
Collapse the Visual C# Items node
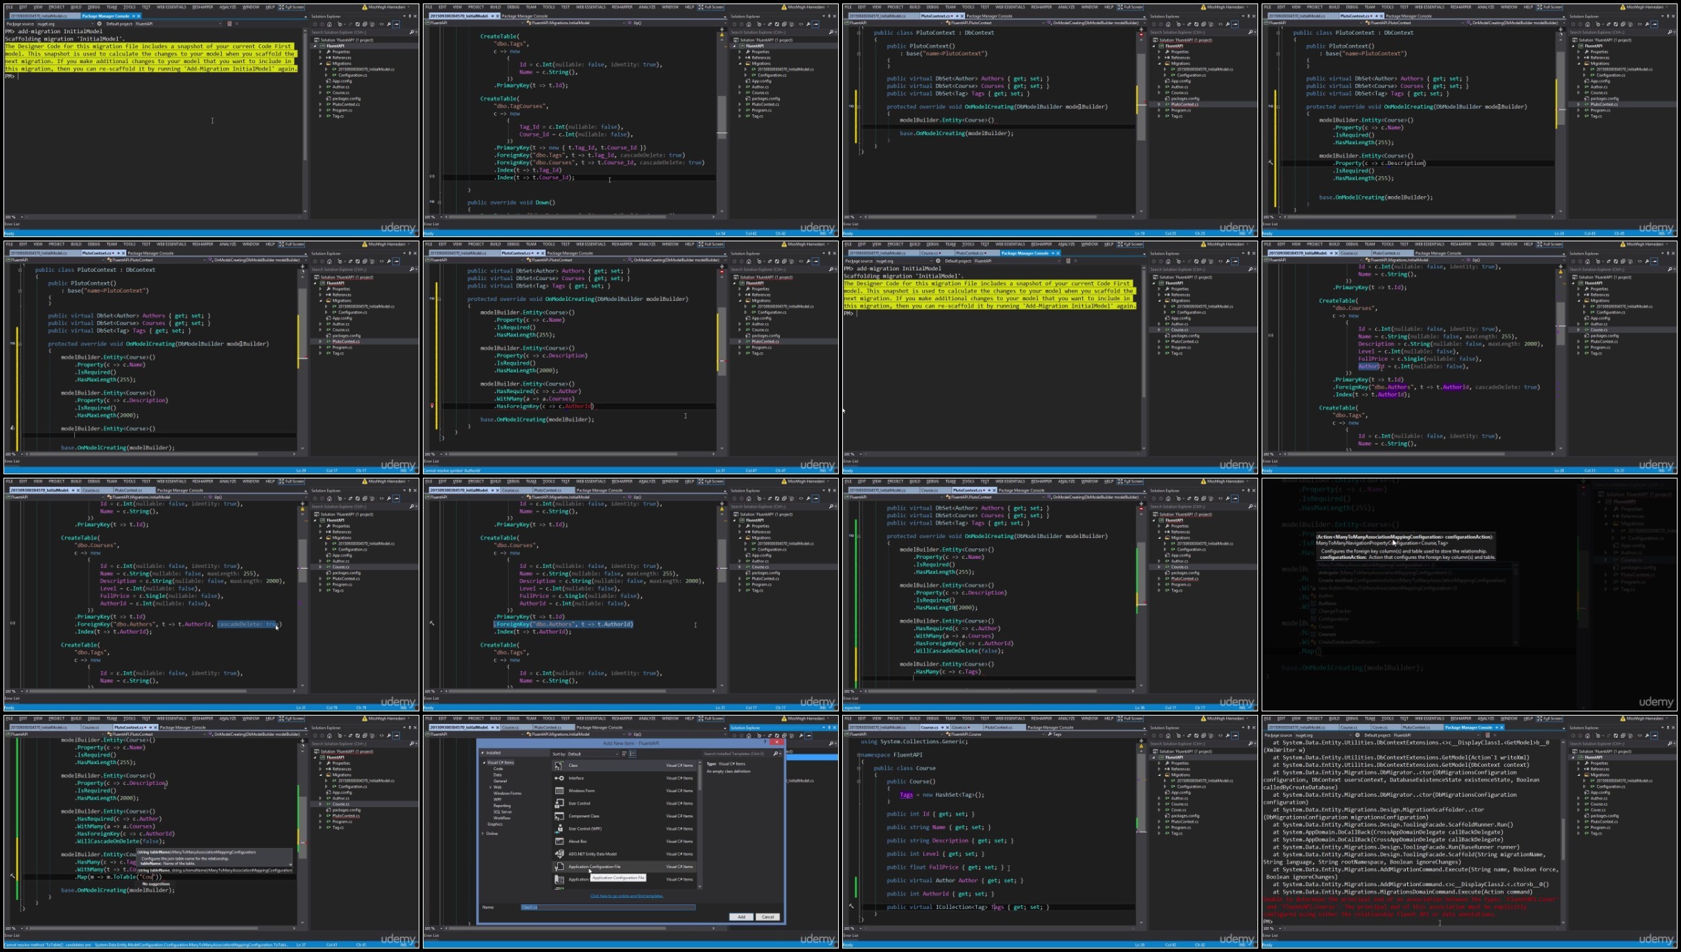click(x=484, y=763)
